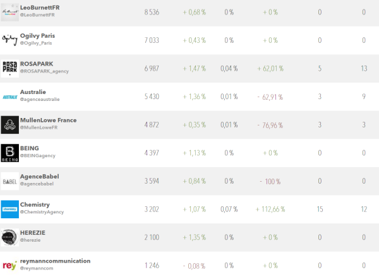
Task: Click ROSAPARK's + 62,01 % engagement change
Action: click(269, 68)
